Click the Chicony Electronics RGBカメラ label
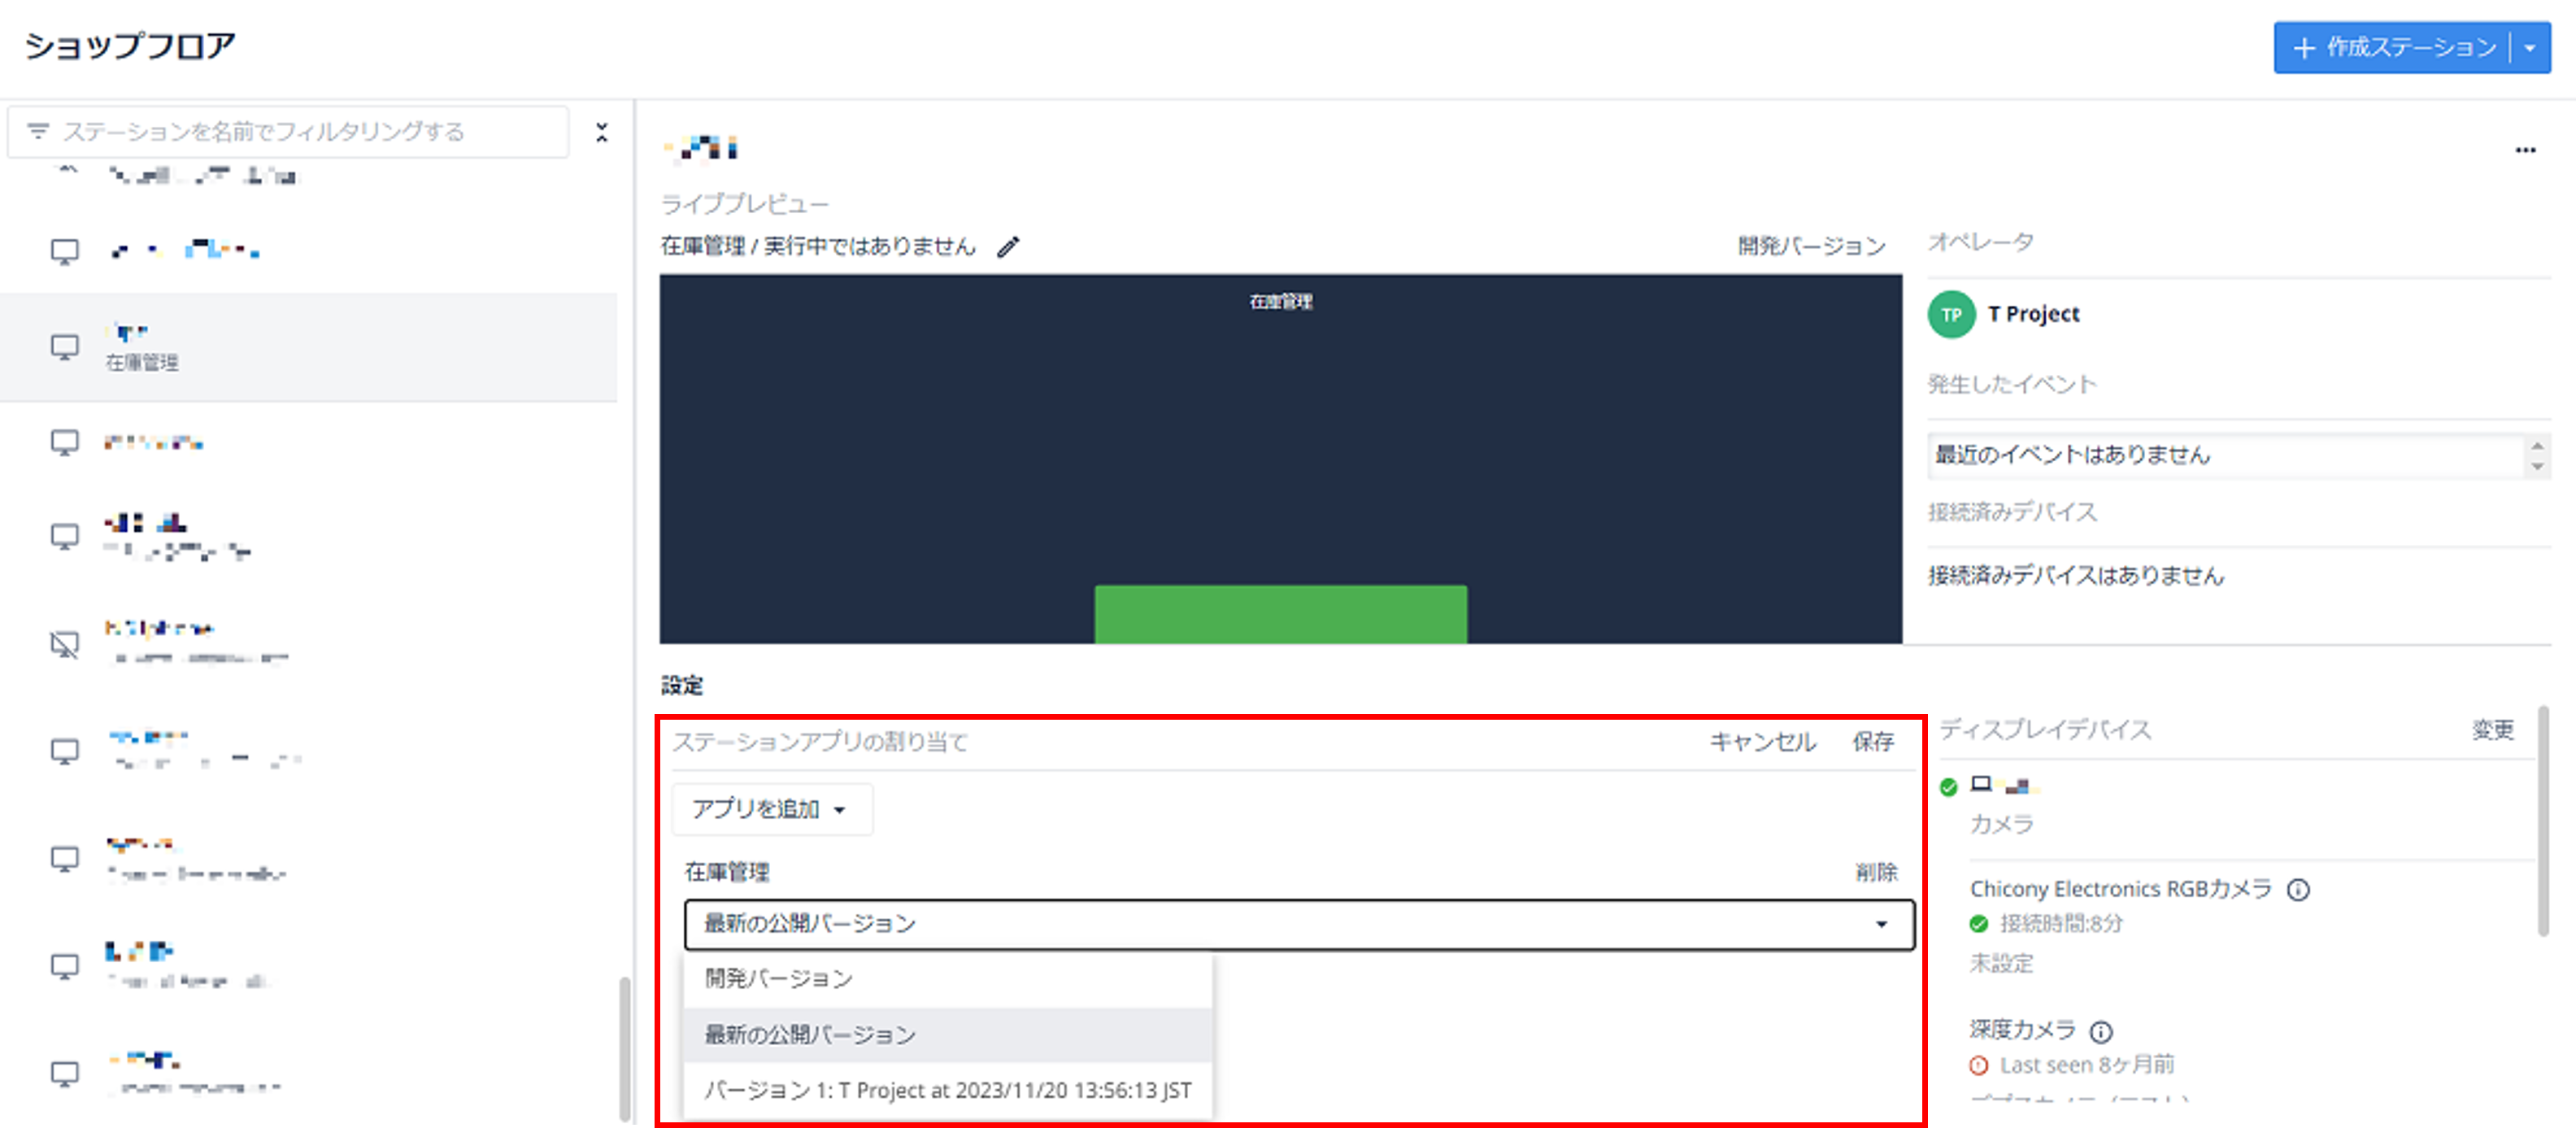The image size is (2576, 1128). pyautogui.click(x=2121, y=889)
